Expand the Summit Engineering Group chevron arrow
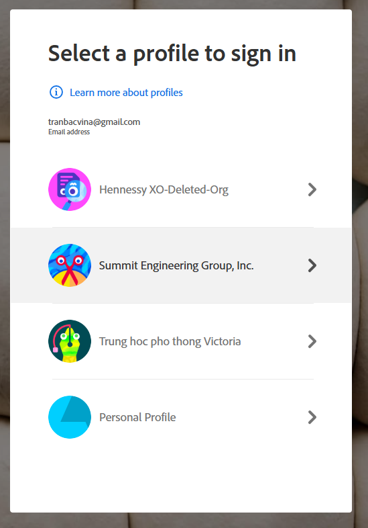 [312, 265]
